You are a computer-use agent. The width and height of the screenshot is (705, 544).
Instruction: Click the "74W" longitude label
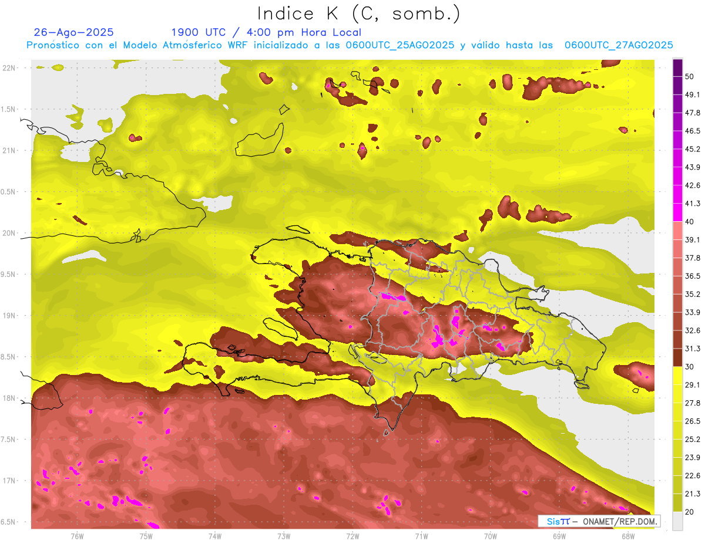(x=214, y=536)
